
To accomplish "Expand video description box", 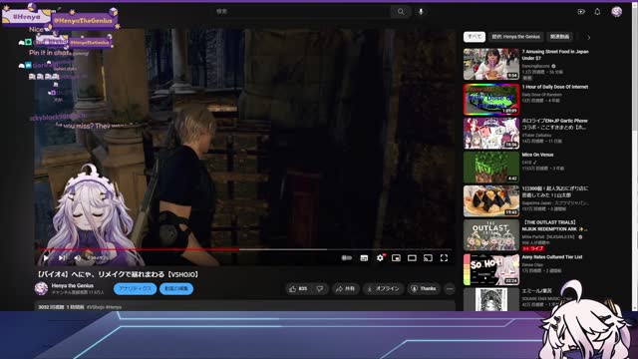I will 245,306.
